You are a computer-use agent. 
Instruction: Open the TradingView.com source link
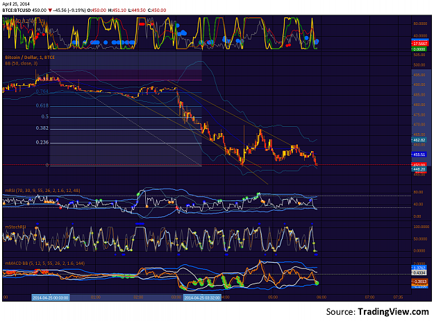393,312
